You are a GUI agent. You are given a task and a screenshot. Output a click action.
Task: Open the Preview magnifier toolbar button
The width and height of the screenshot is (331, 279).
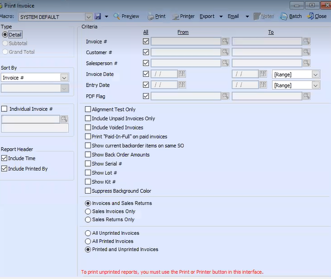coord(126,16)
